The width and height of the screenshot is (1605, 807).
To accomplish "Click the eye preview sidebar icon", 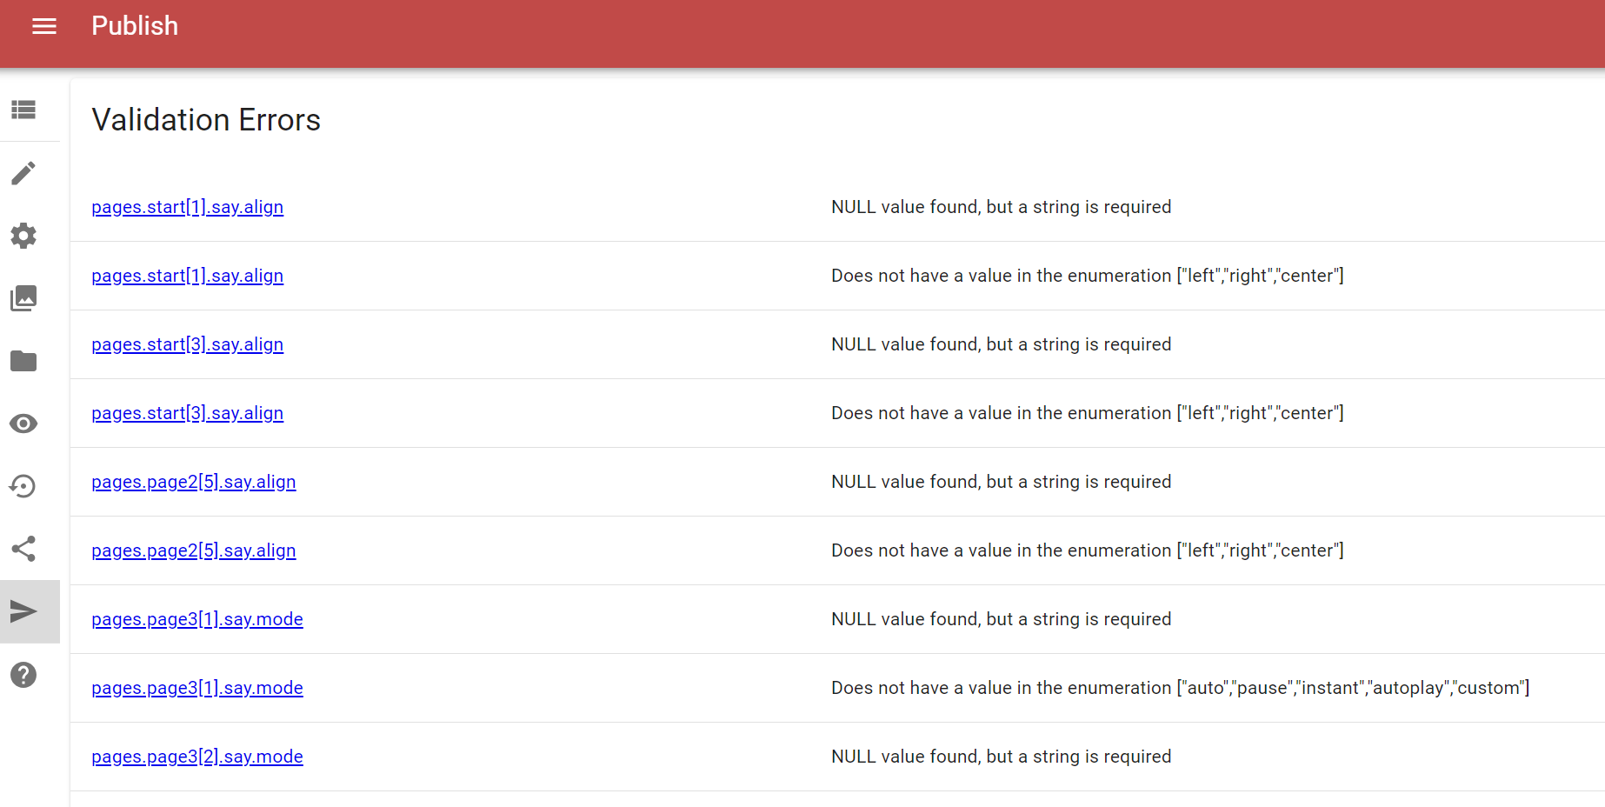I will 23,424.
